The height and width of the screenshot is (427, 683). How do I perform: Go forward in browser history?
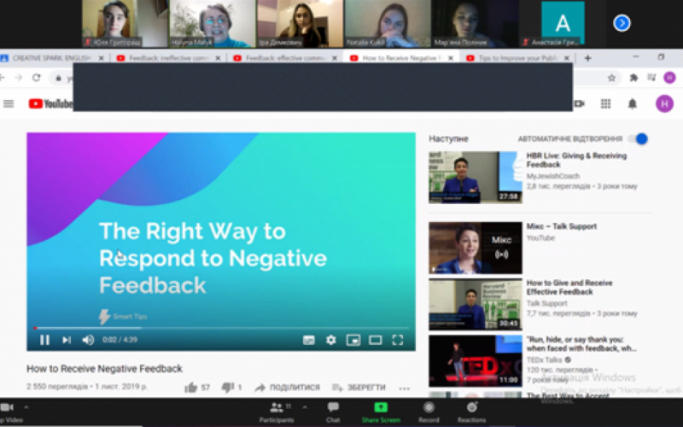point(18,78)
